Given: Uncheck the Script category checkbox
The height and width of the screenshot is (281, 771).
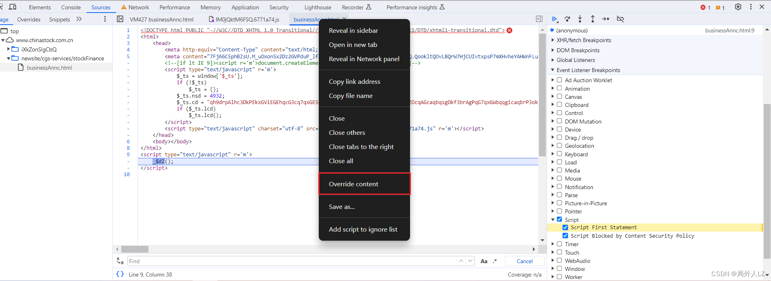Looking at the screenshot, I should pyautogui.click(x=559, y=219).
